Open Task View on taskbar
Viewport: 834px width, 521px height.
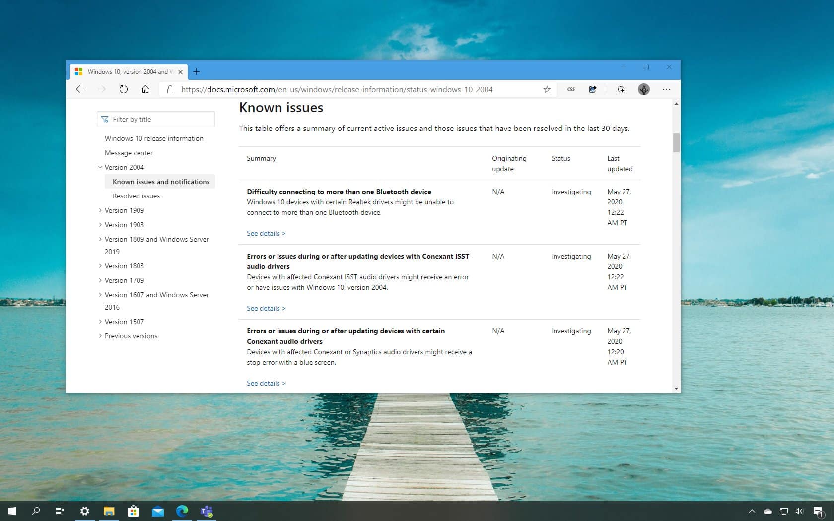click(x=60, y=511)
